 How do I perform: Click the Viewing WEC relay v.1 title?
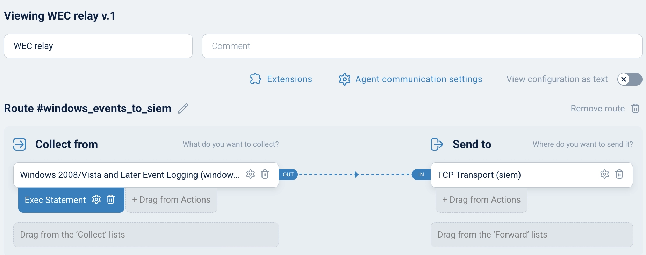coord(59,16)
